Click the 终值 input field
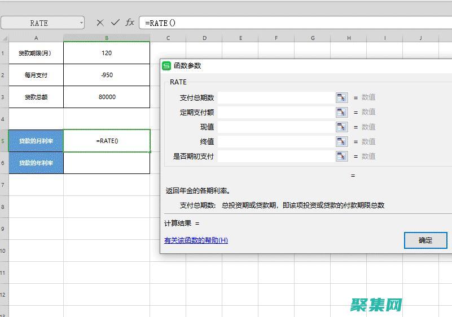 point(276,141)
